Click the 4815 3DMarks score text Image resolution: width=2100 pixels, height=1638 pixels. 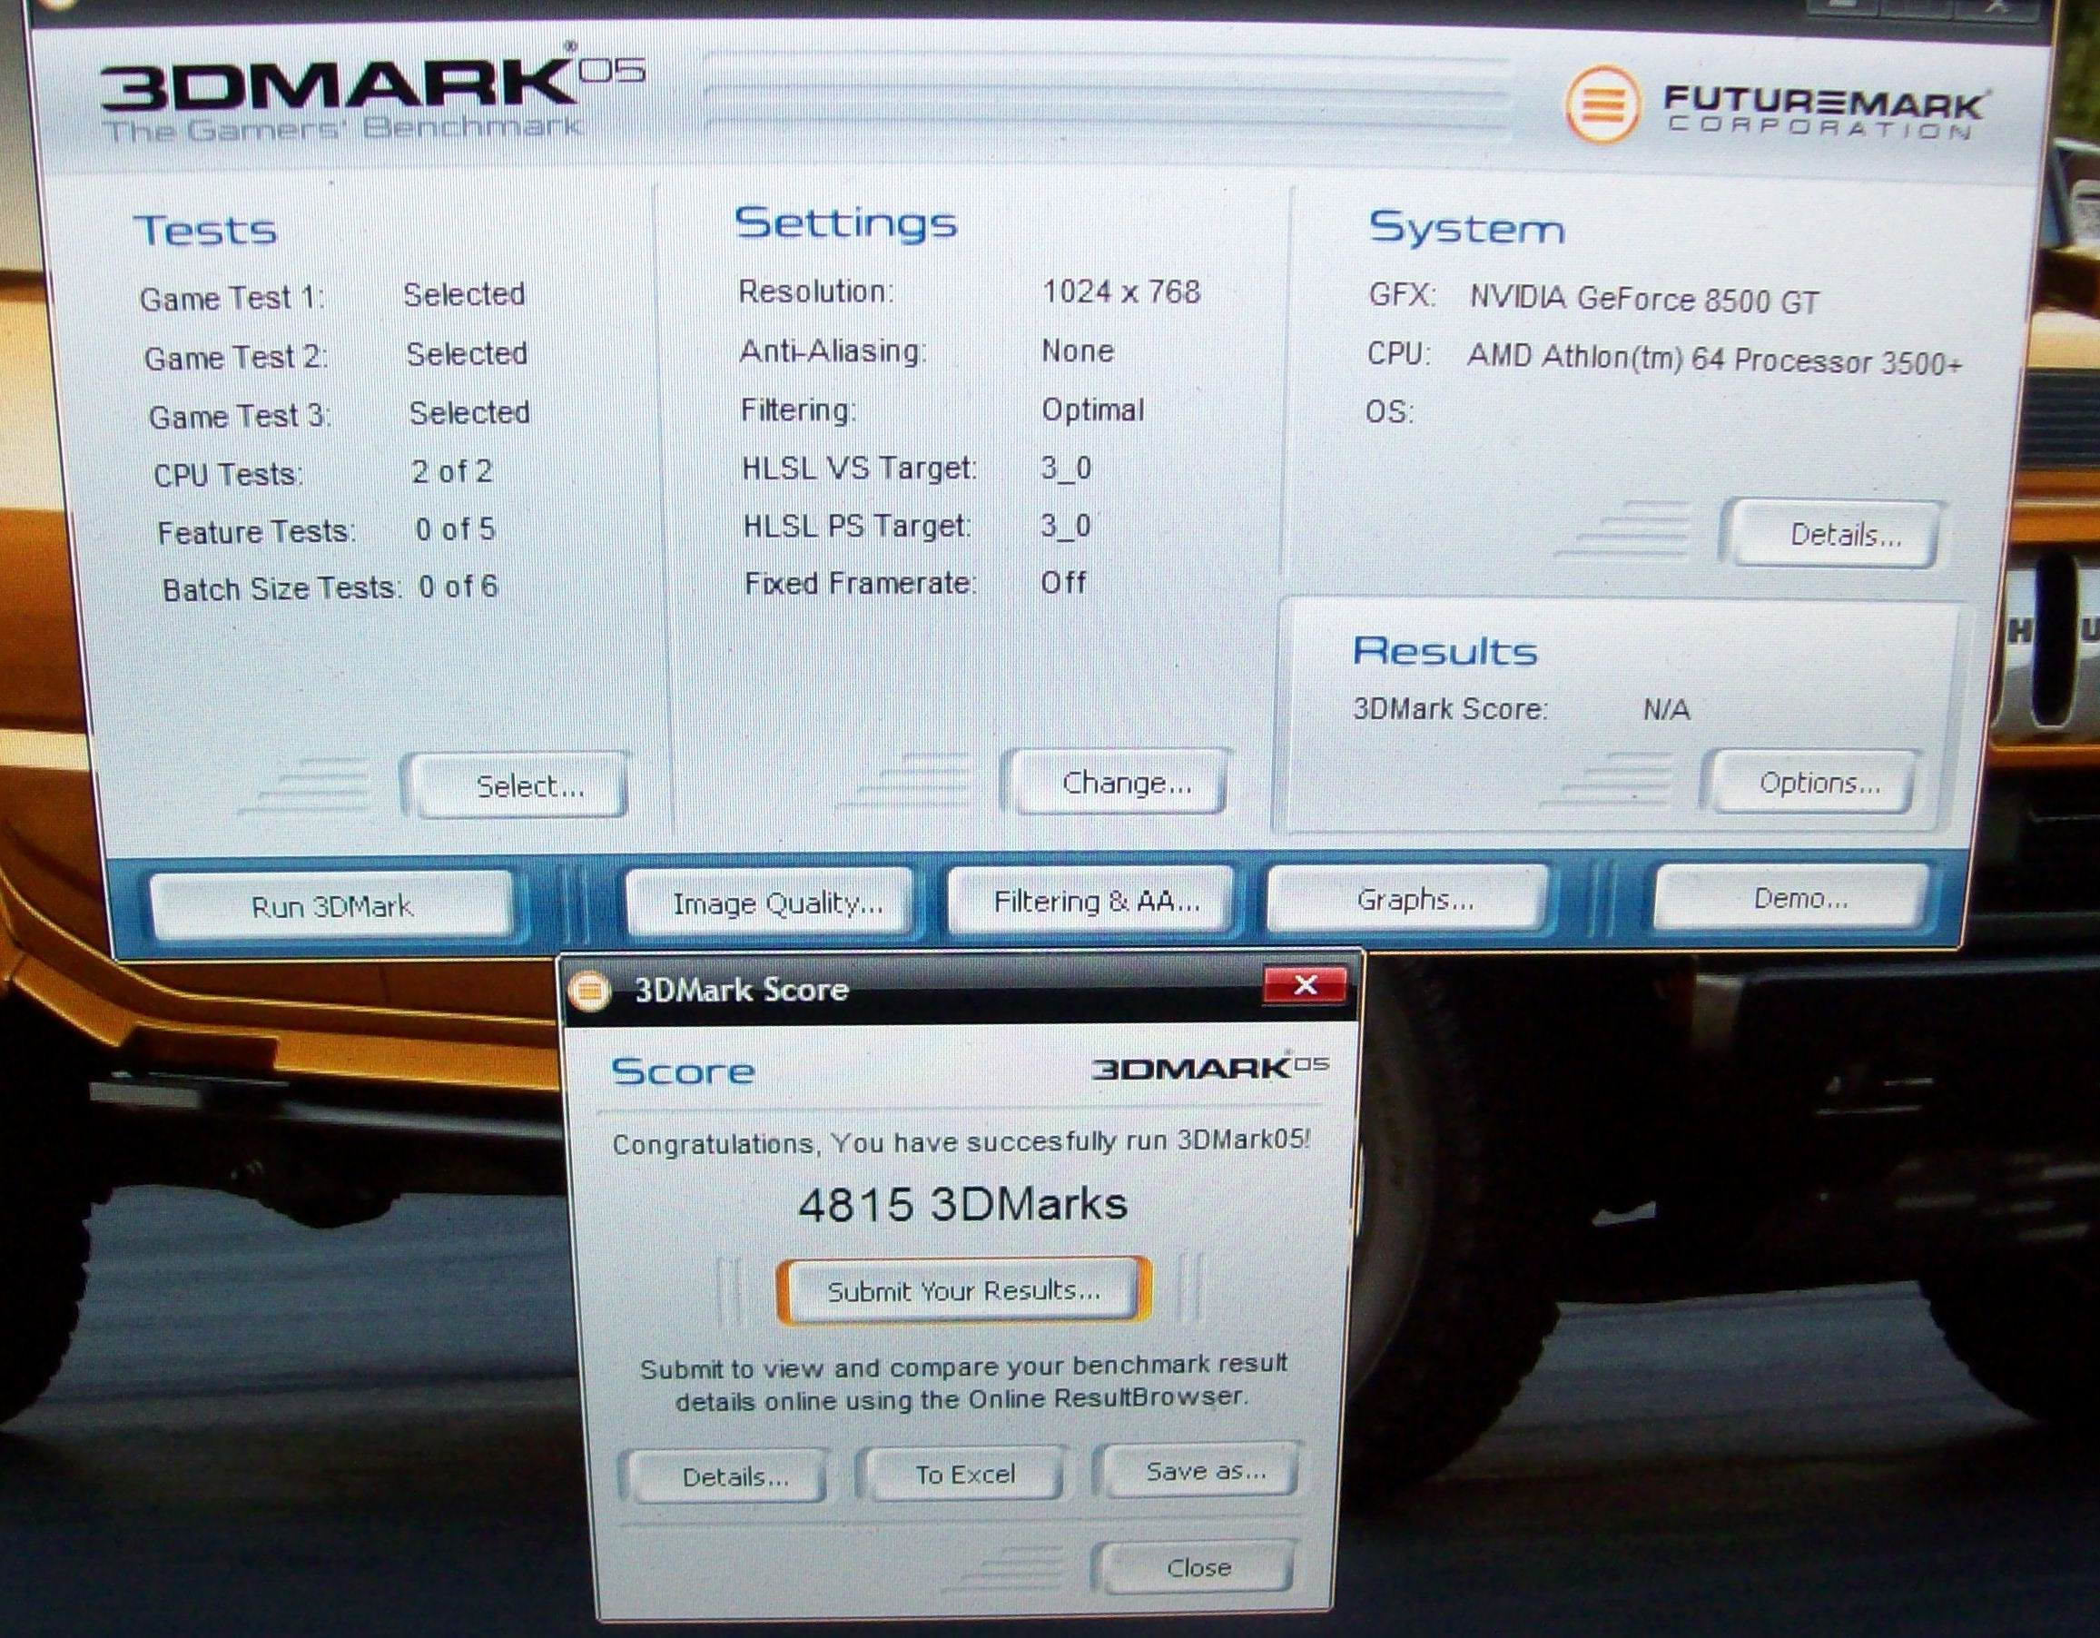(962, 1204)
